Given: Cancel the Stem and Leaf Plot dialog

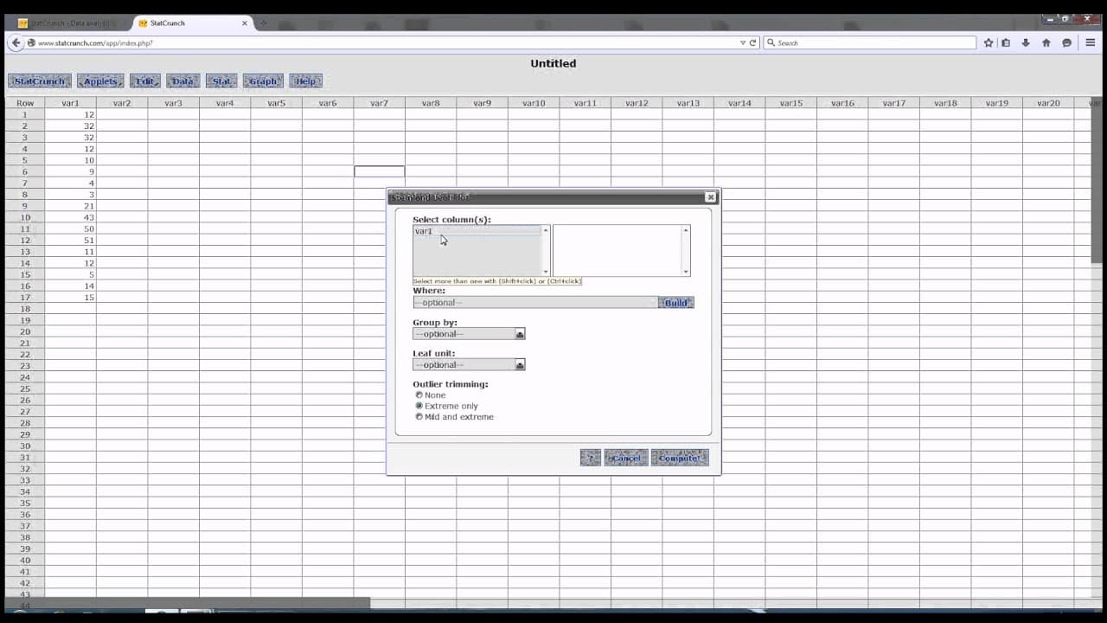Looking at the screenshot, I should (626, 458).
